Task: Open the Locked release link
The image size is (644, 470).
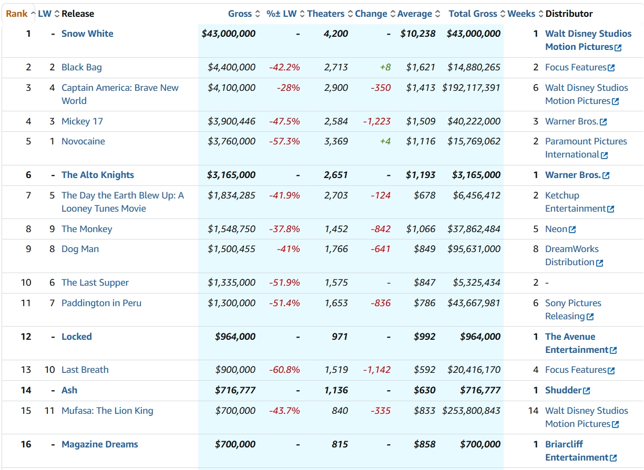Action: [x=77, y=337]
